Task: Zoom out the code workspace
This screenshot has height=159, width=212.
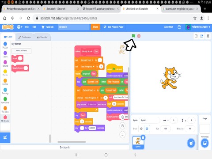Action: [122, 126]
